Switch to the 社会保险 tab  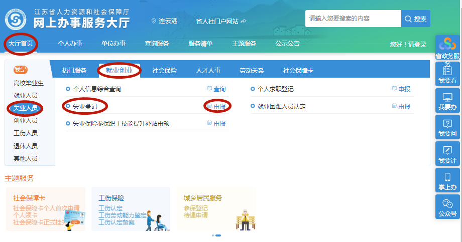(164, 71)
